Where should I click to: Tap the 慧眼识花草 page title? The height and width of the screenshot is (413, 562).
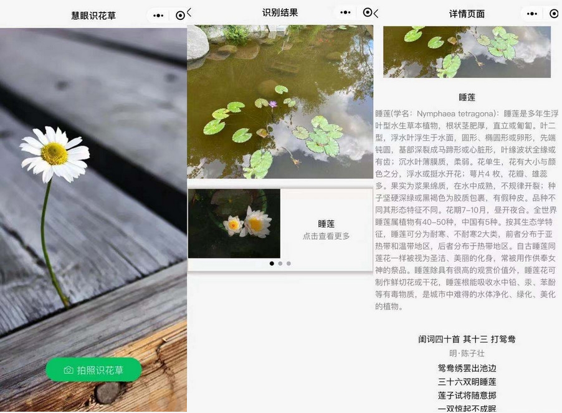[93, 16]
